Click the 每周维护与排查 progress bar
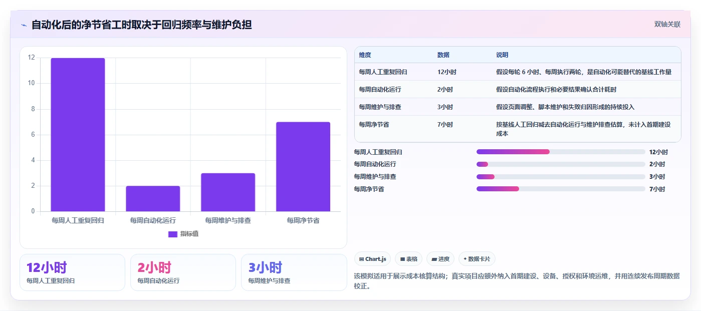The height and width of the screenshot is (311, 701). click(x=561, y=177)
